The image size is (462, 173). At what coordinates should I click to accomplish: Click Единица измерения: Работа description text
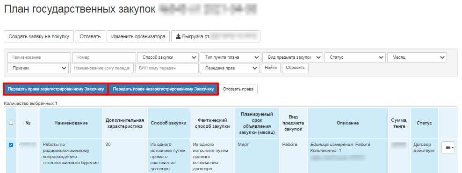tap(340, 145)
